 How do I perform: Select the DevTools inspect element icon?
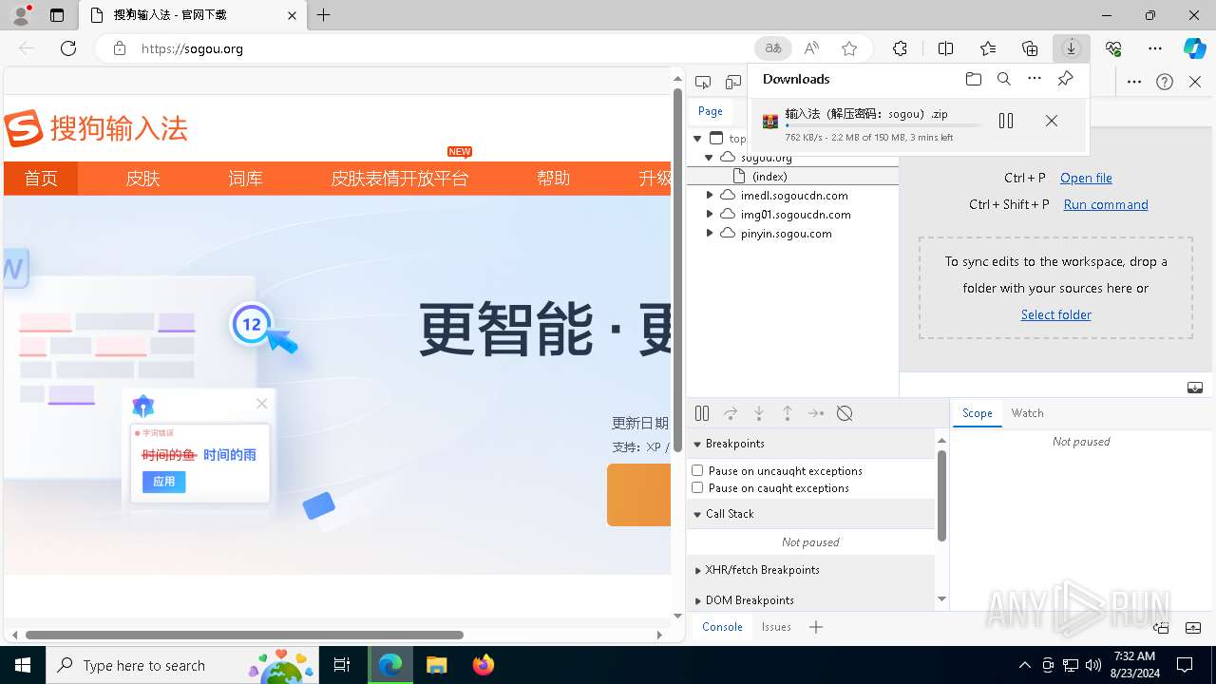703,83
